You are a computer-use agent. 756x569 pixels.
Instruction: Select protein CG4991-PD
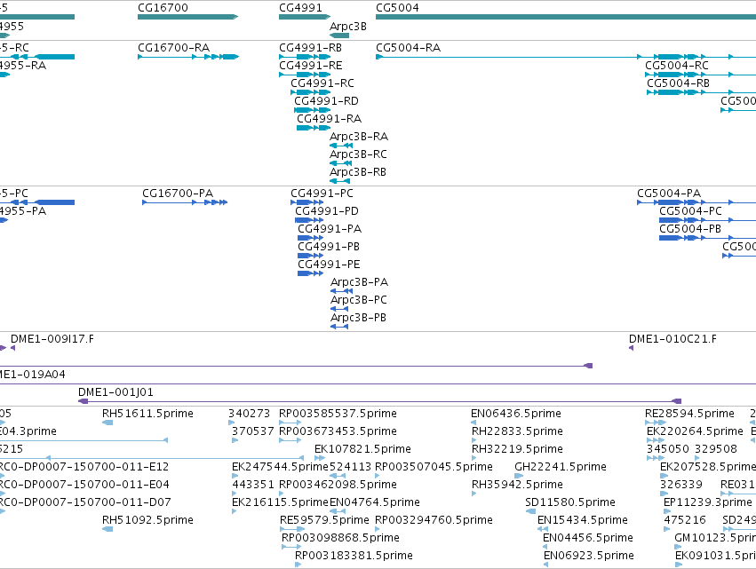click(309, 220)
